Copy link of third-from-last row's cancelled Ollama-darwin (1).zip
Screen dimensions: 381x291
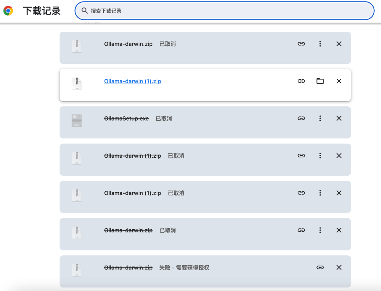[x=301, y=193]
